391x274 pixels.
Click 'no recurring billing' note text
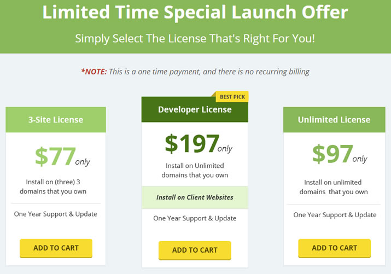[277, 72]
